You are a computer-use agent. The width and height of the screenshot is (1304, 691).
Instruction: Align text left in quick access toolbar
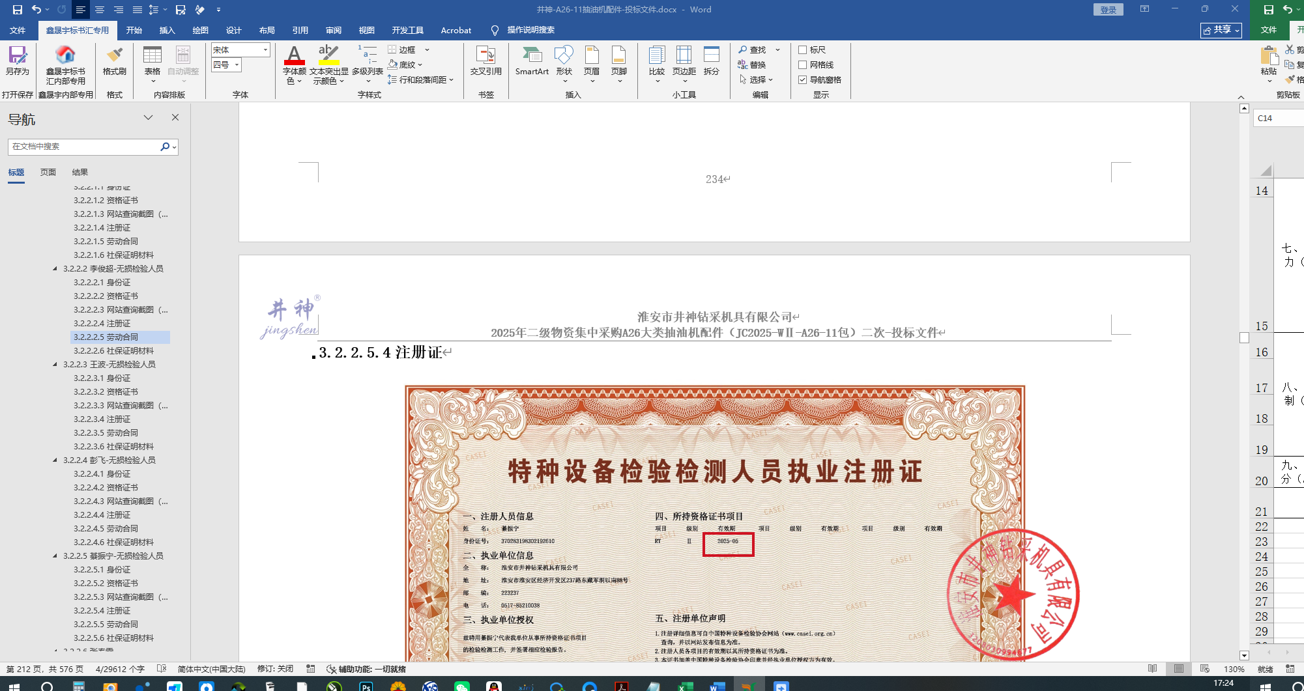[80, 10]
